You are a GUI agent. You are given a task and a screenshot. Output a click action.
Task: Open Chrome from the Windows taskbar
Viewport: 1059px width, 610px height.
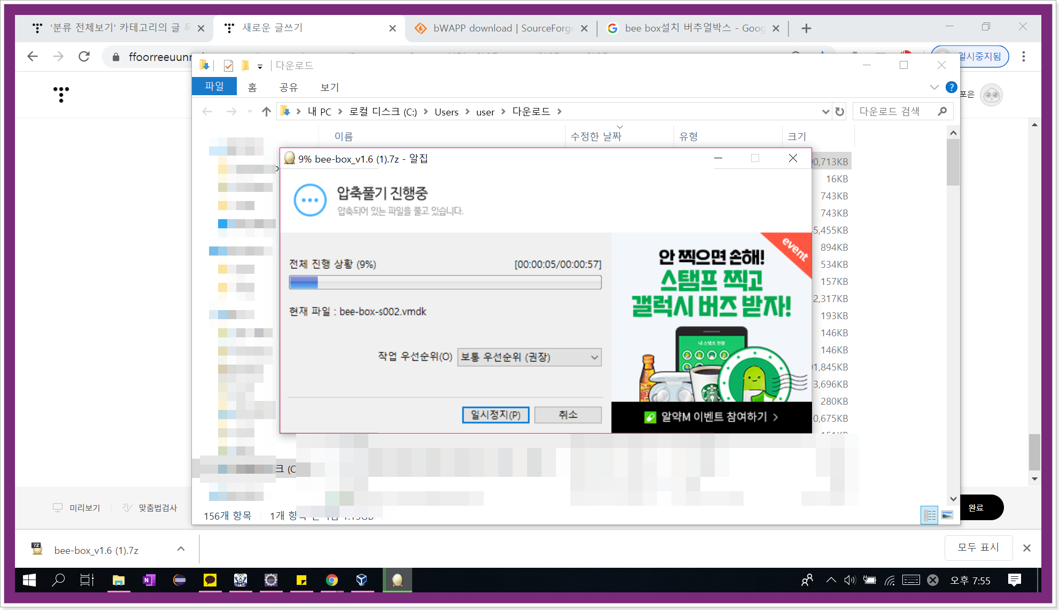331,580
